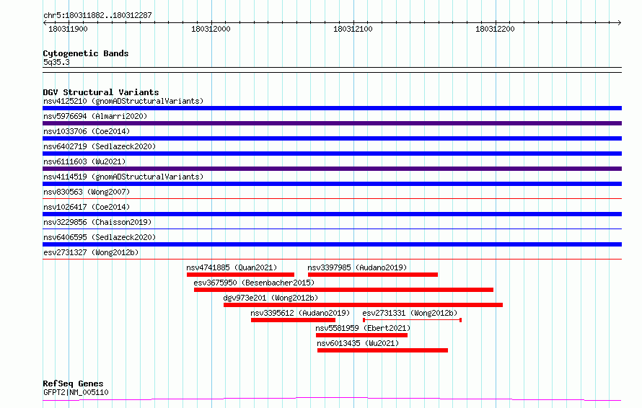Click the esv2731327 (Wong2012b) label
642x408 pixels.
91,252
